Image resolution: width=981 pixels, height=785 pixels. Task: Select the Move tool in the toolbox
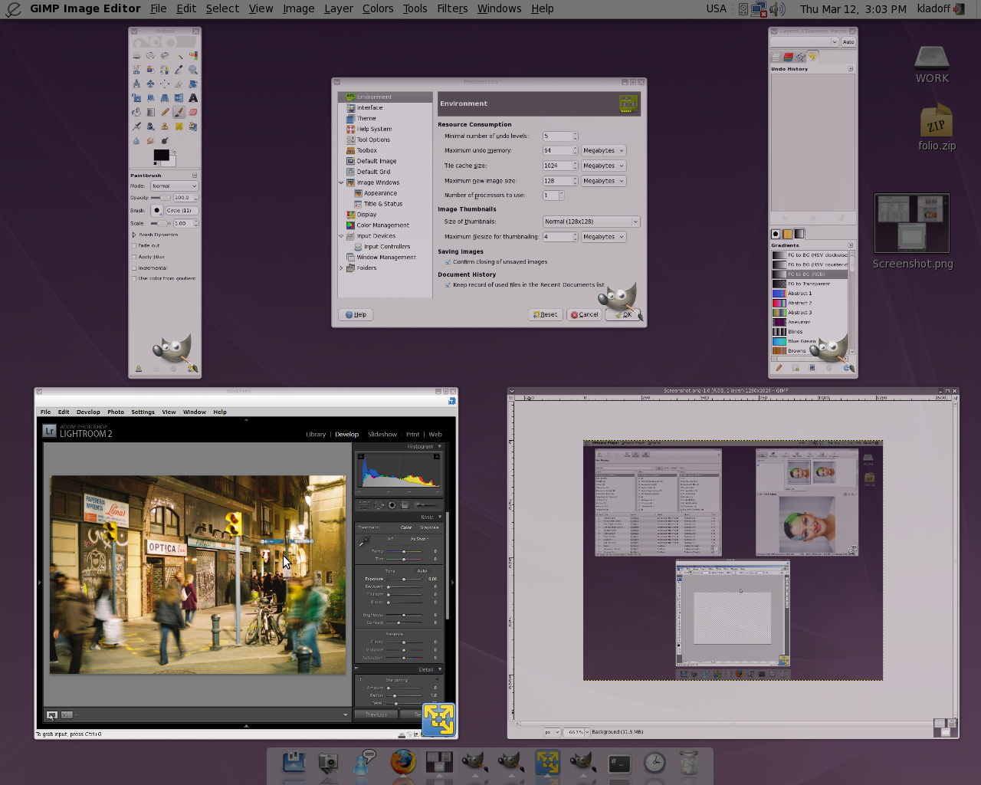click(x=150, y=84)
